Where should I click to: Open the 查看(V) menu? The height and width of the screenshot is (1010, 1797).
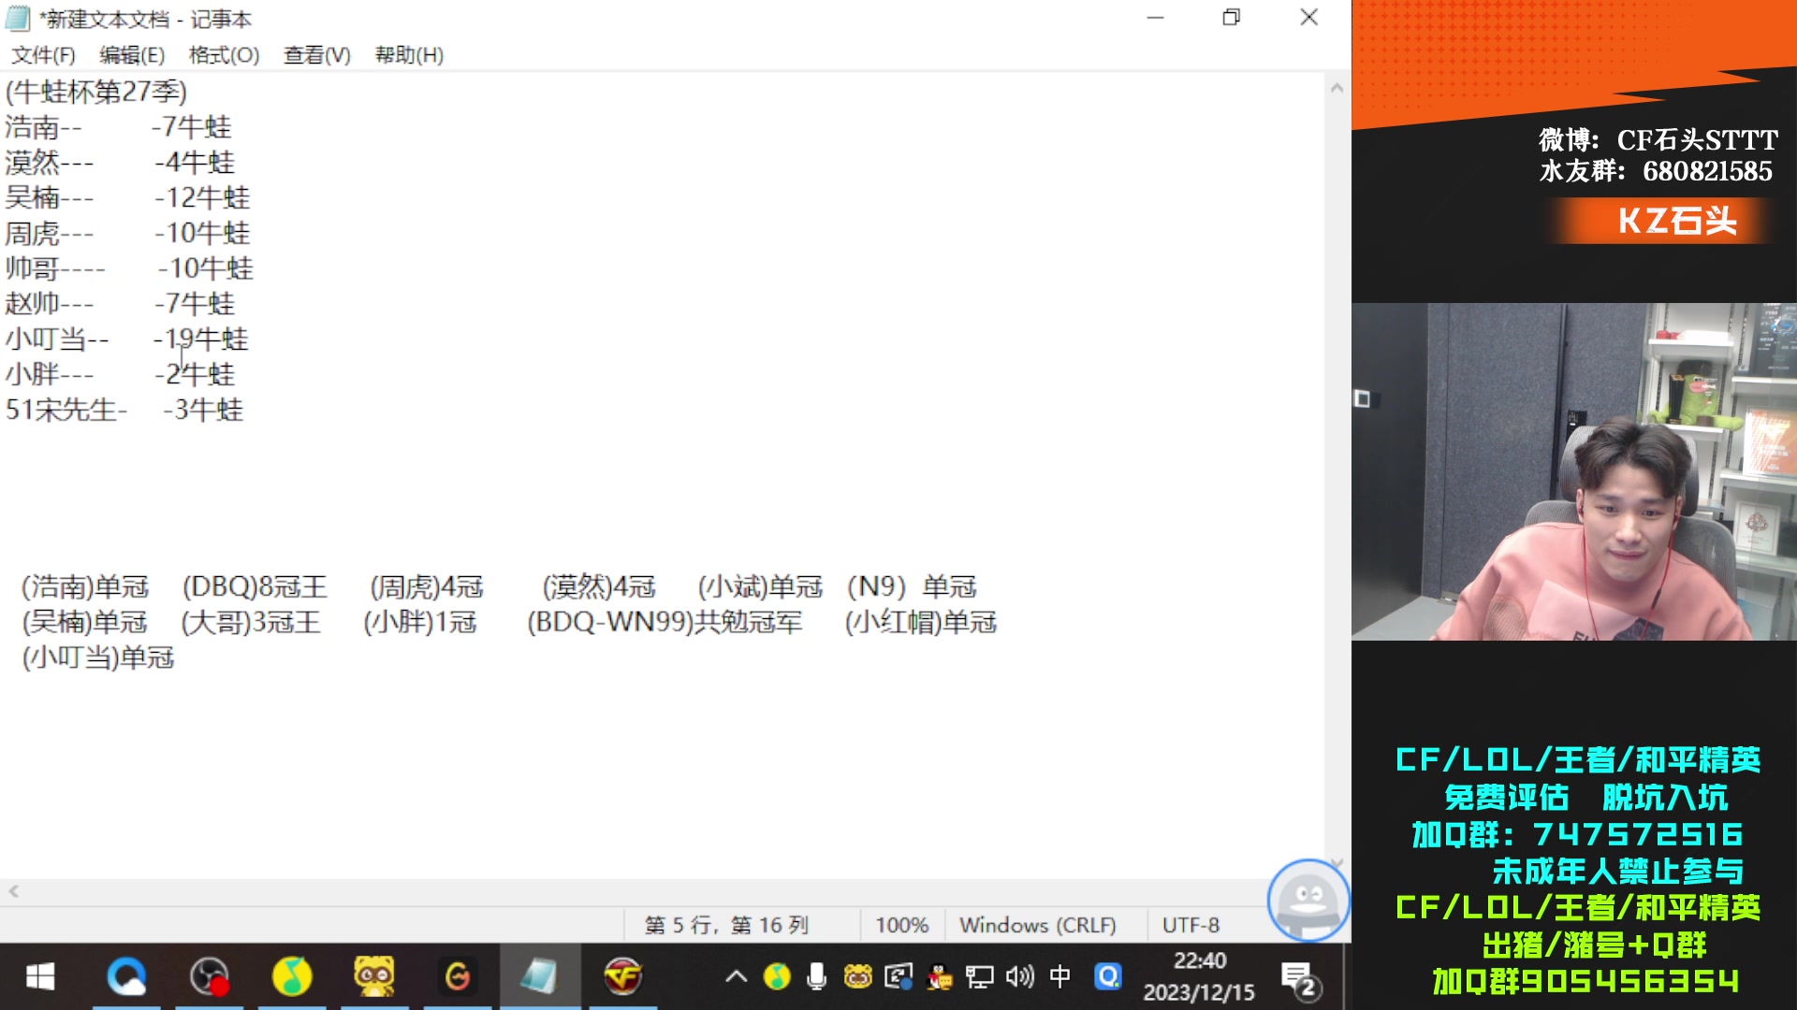point(315,54)
